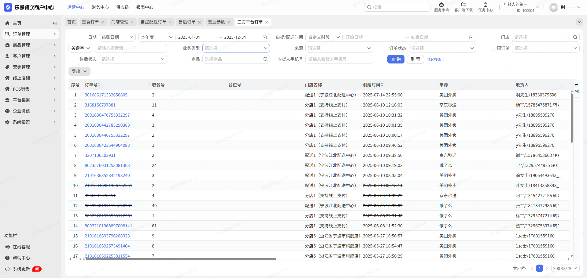Click the 查询 search button

[396, 59]
